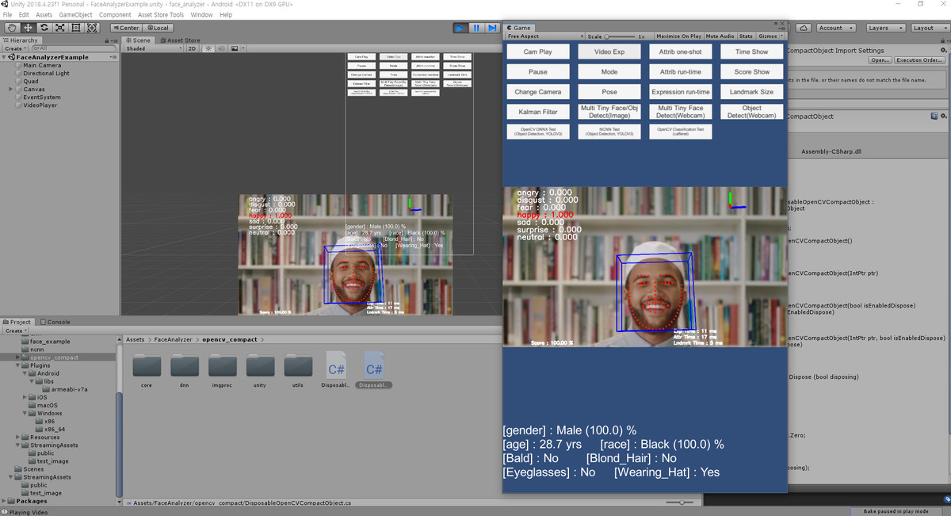Open the cloud services icon
Viewport: 951px width, 516px height.
pos(804,28)
